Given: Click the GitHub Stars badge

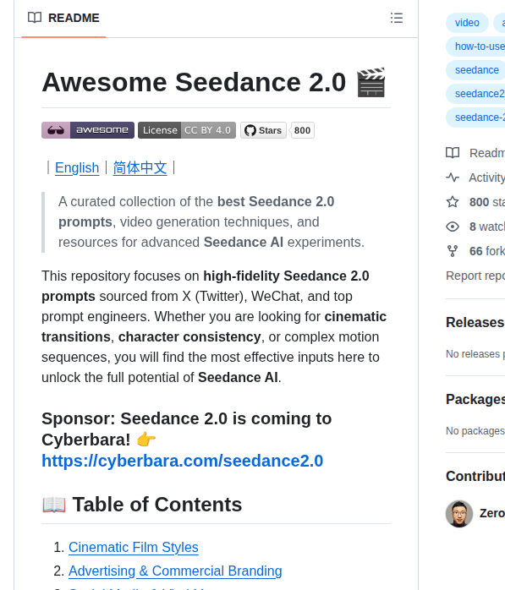Looking at the screenshot, I should pyautogui.click(x=263, y=130).
